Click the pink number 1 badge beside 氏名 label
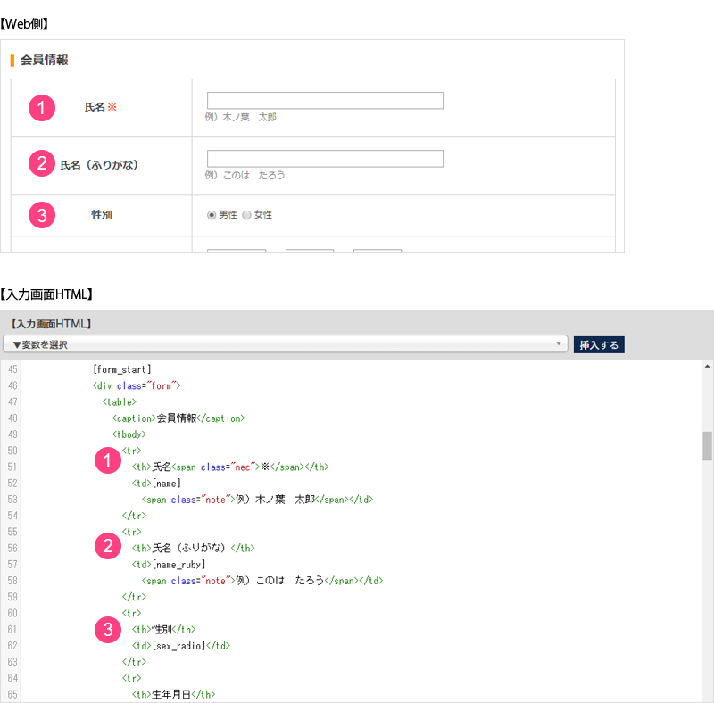Screen dimensions: 714x703 (x=42, y=108)
